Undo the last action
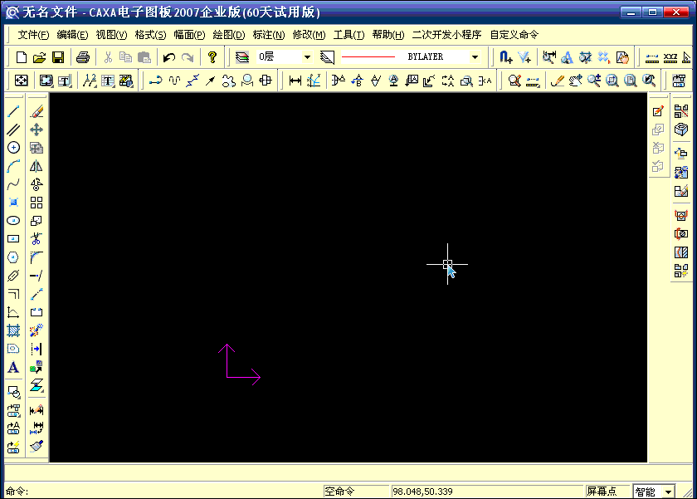This screenshot has width=697, height=499. pyautogui.click(x=169, y=57)
